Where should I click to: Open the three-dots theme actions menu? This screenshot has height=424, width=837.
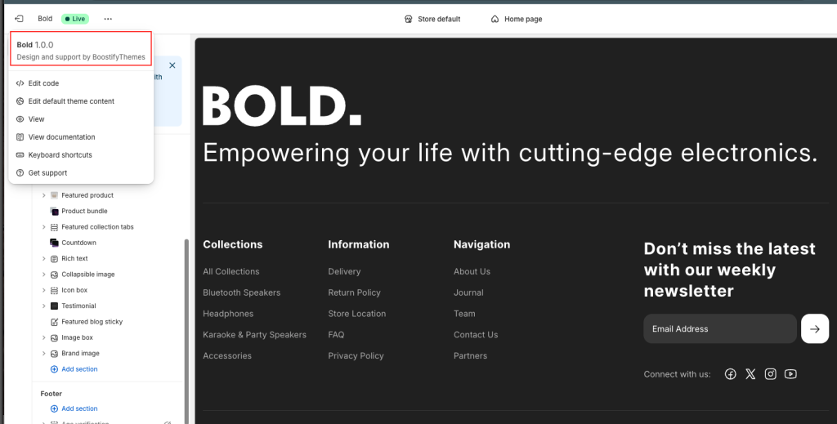click(108, 19)
